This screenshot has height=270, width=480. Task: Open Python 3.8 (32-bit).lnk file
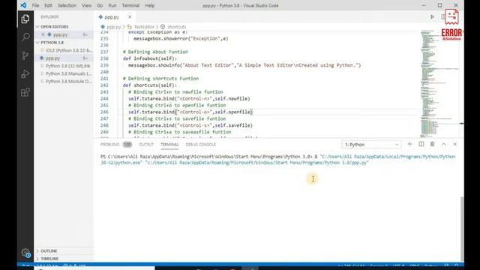point(64,66)
